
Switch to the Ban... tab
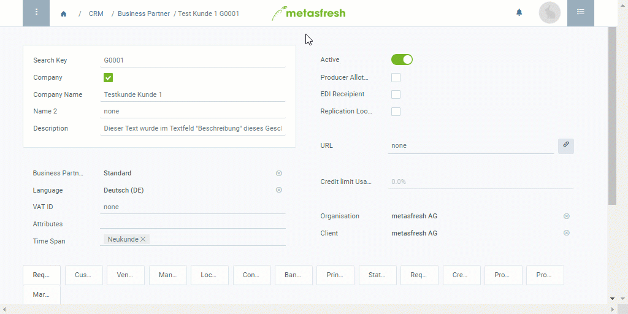tap(294, 275)
